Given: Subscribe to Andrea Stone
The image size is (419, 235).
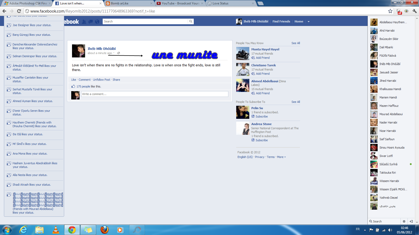Looking at the screenshot, I should (x=262, y=140).
